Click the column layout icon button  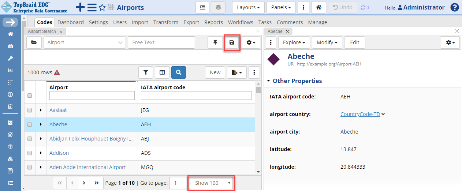[x=162, y=72]
